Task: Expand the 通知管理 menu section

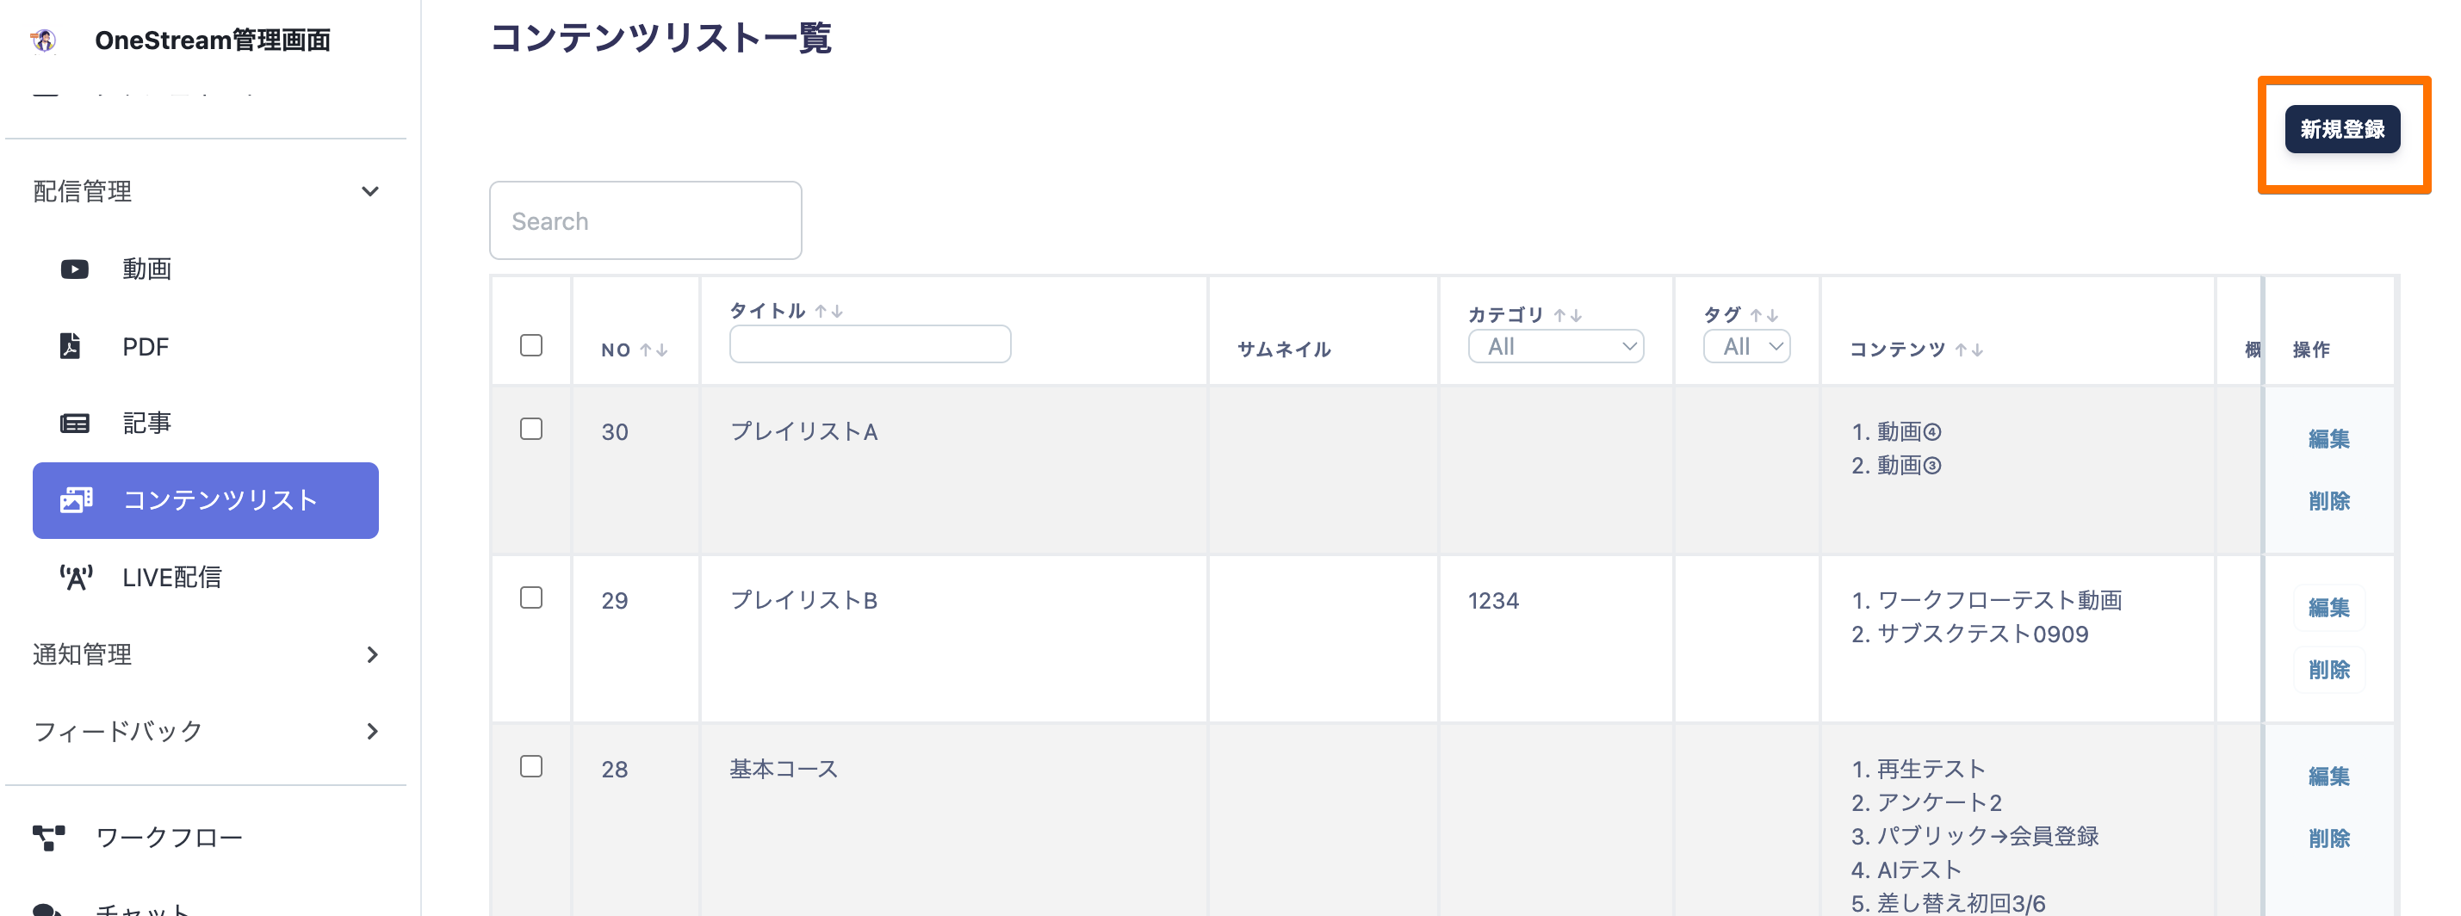Action: tap(372, 654)
